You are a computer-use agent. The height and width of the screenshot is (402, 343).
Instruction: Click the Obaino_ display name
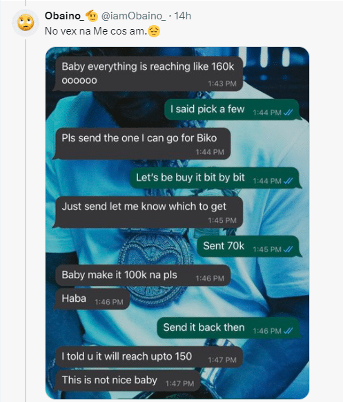tap(64, 16)
